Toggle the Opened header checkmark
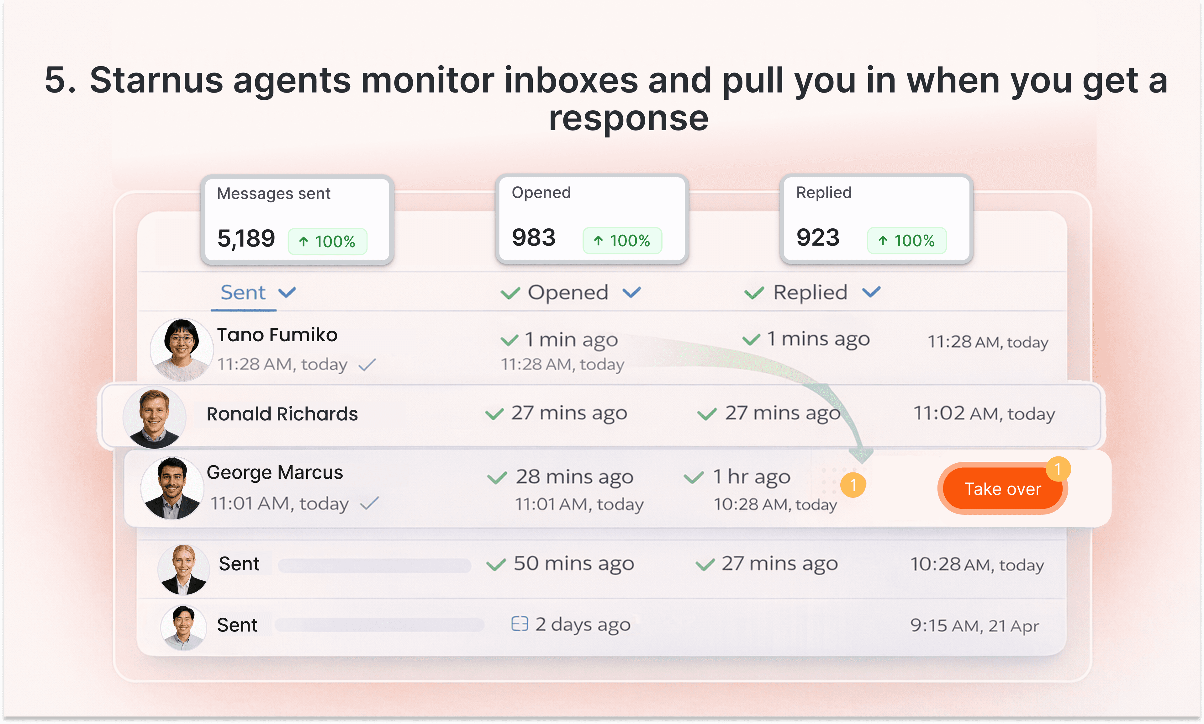Screen dimensions: 1204x724 coord(510,293)
